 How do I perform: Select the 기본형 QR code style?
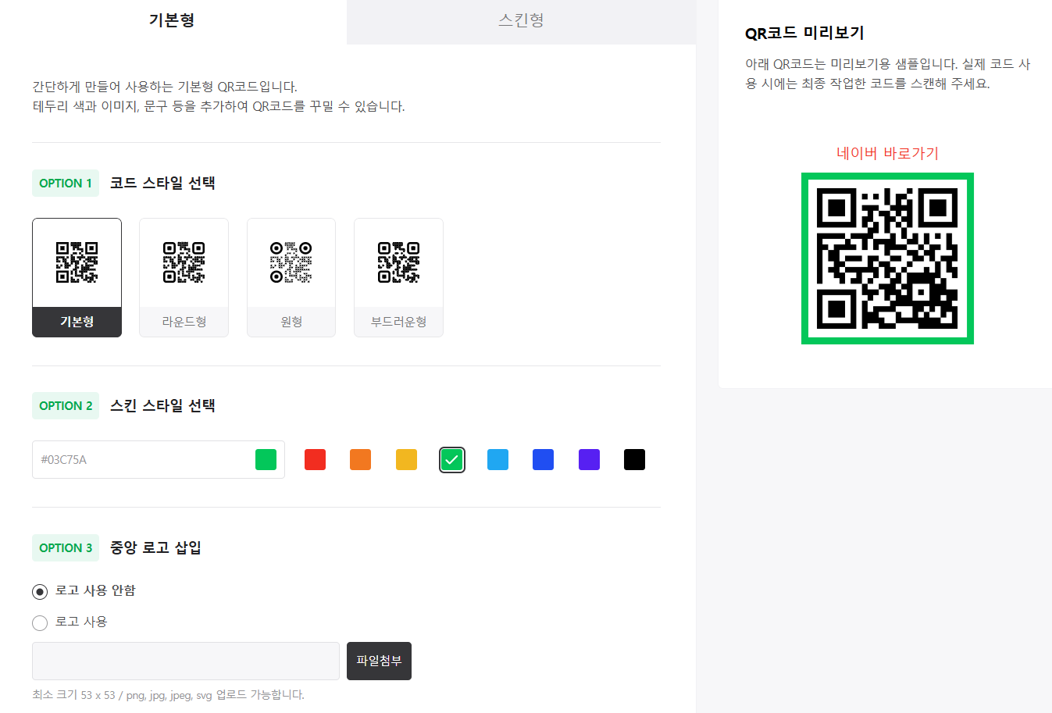(77, 277)
